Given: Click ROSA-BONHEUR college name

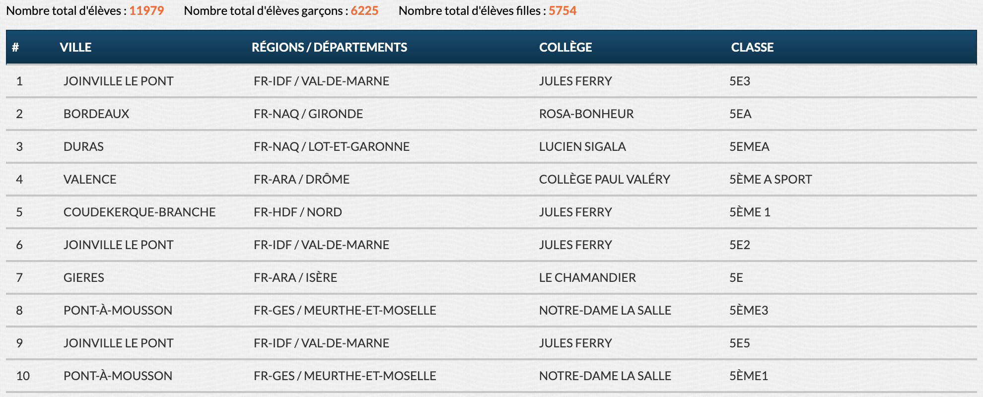Looking at the screenshot, I should click(x=586, y=114).
